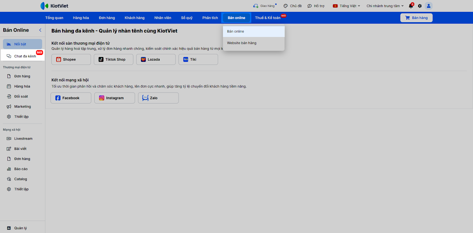Select Bán online from the dropdown menu

tap(254, 31)
